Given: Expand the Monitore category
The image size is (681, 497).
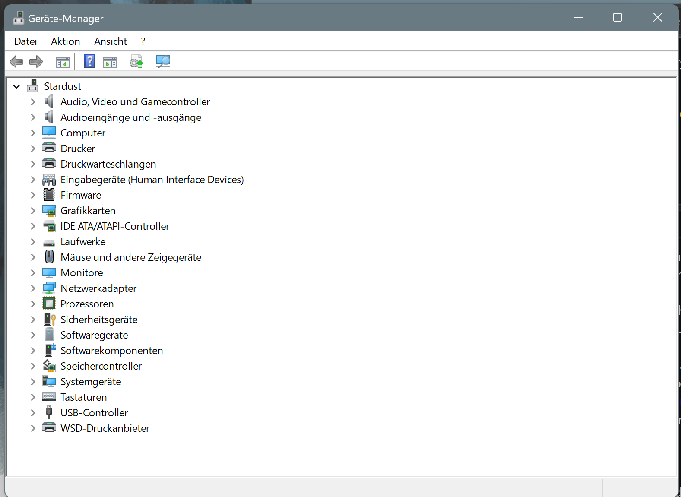Looking at the screenshot, I should click(x=33, y=273).
